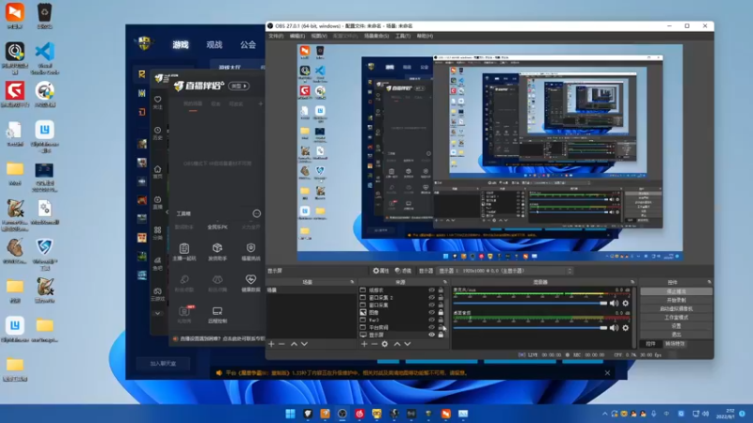
Task: Open the desktop audio track settings gear in the mixer
Action: coord(625,328)
